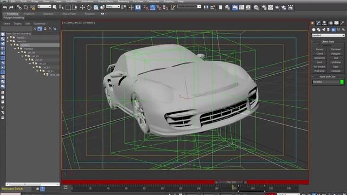Open the Rendered Frame Window
347x195 pixels.
[x=271, y=8]
